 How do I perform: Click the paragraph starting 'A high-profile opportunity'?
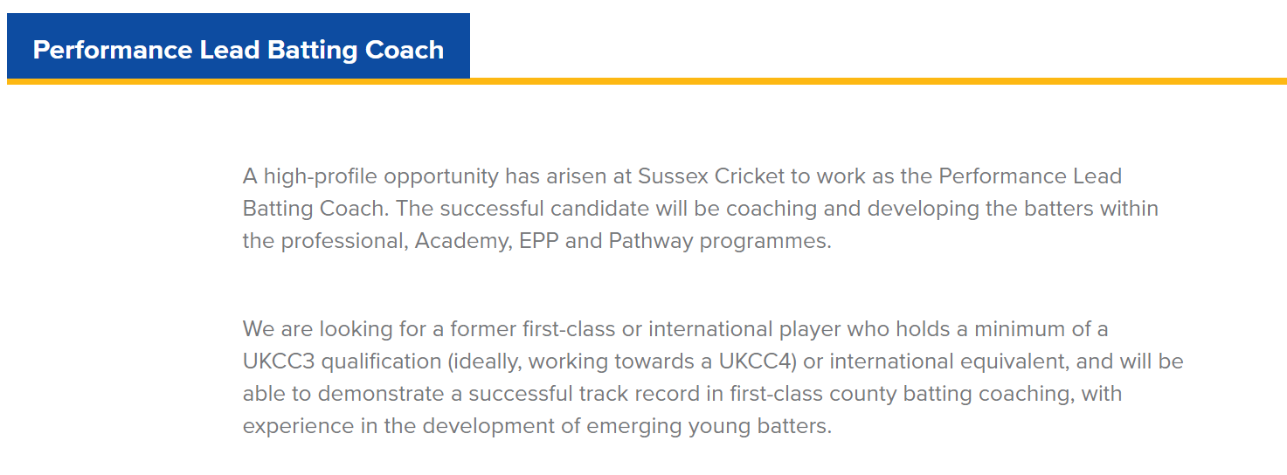701,209
